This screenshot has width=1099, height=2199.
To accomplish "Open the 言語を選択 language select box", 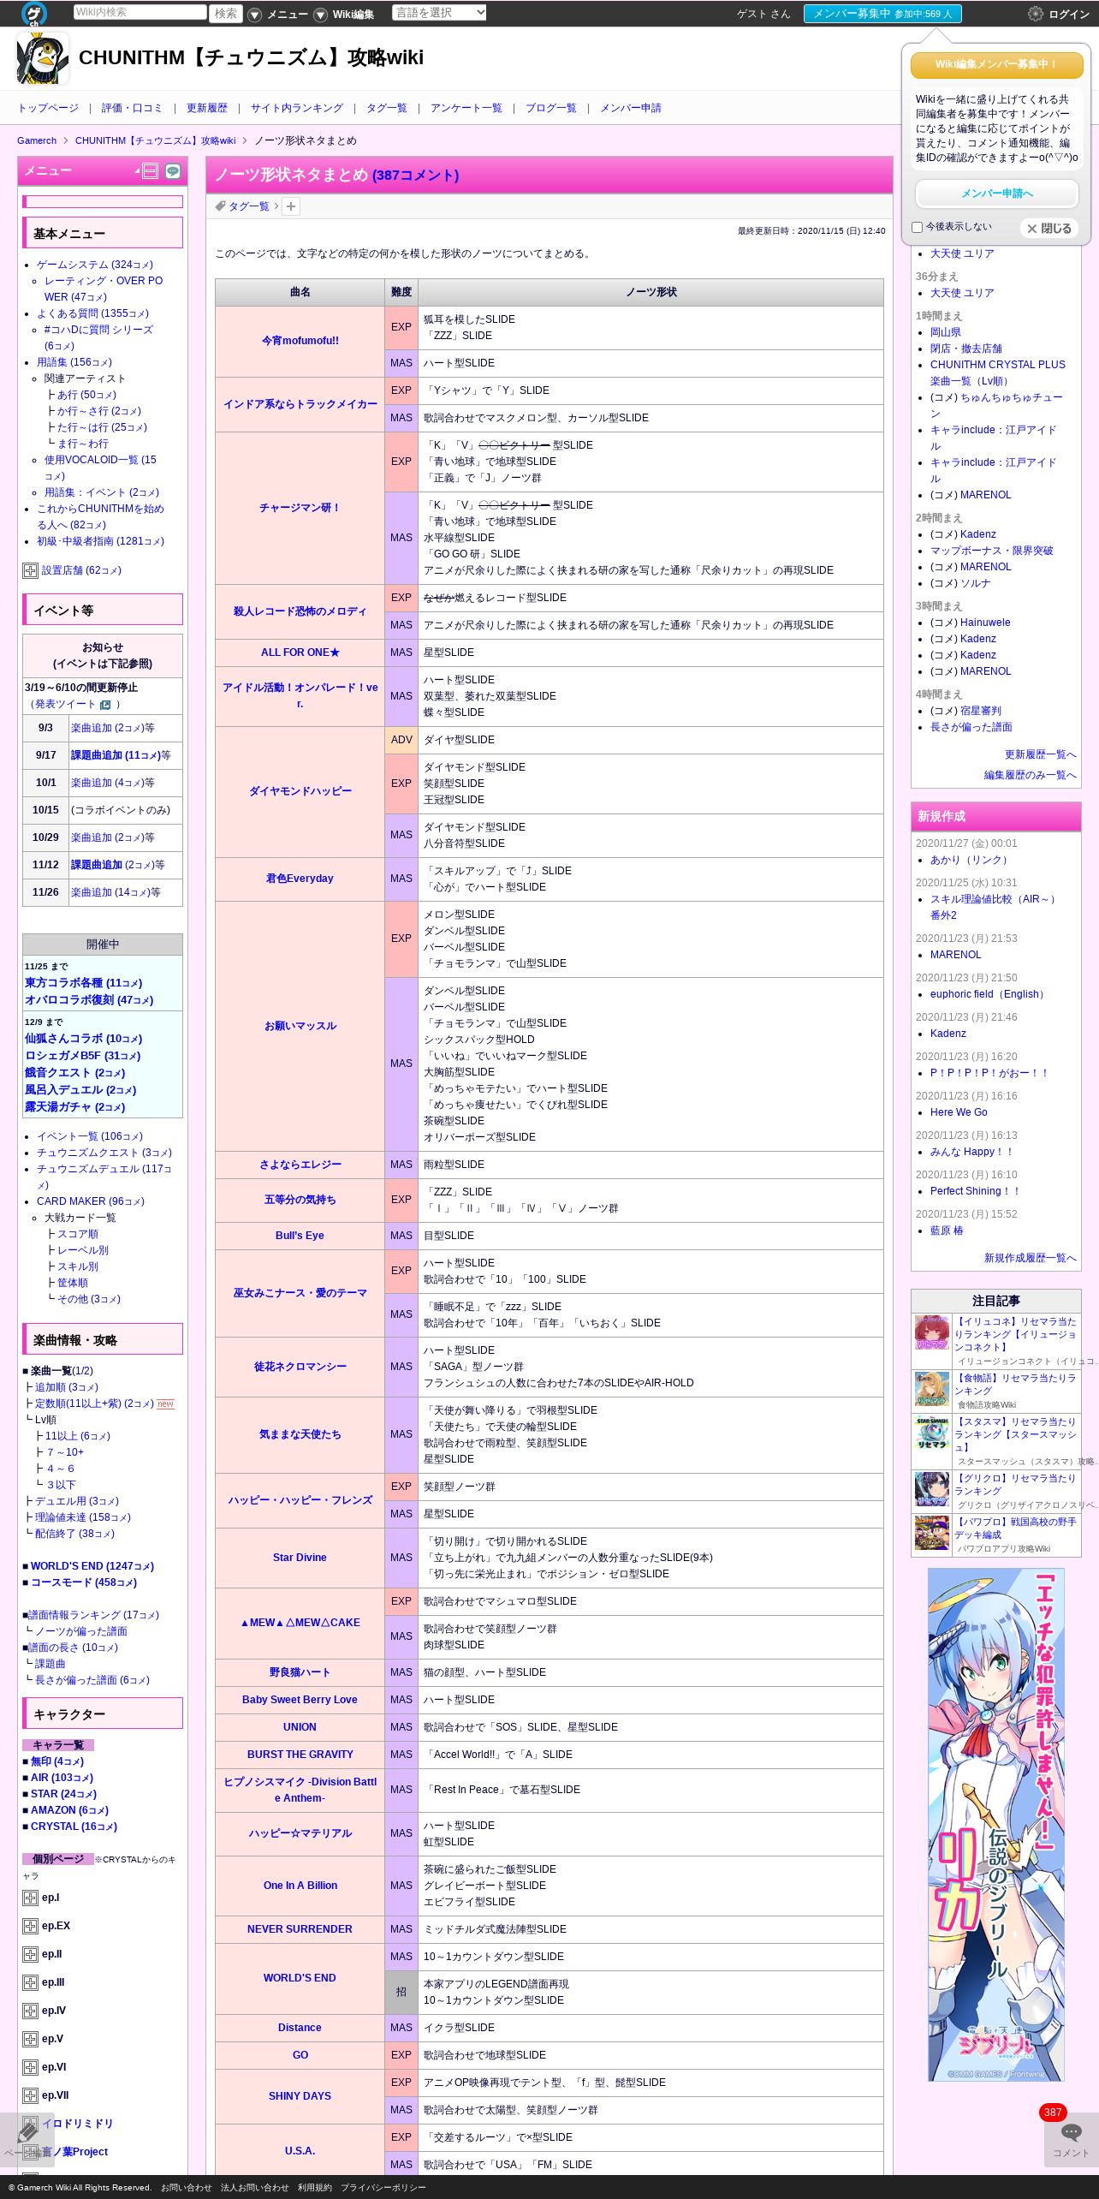I will tap(439, 13).
